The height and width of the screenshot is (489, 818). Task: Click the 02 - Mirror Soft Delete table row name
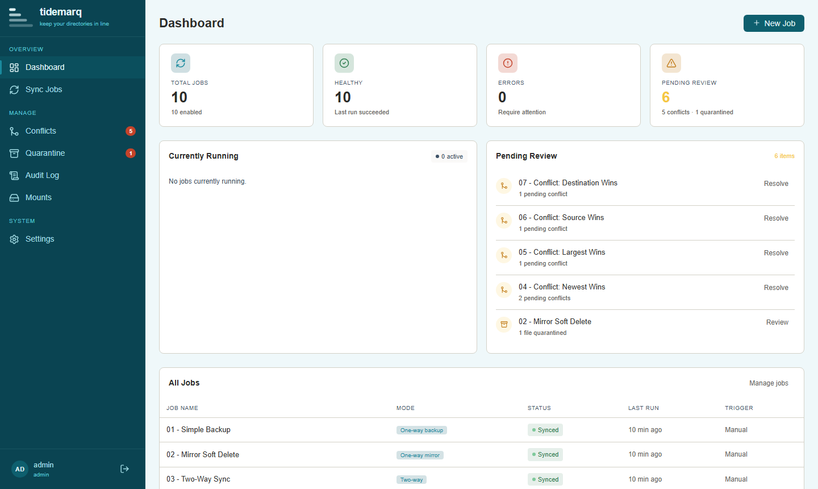[x=203, y=455]
